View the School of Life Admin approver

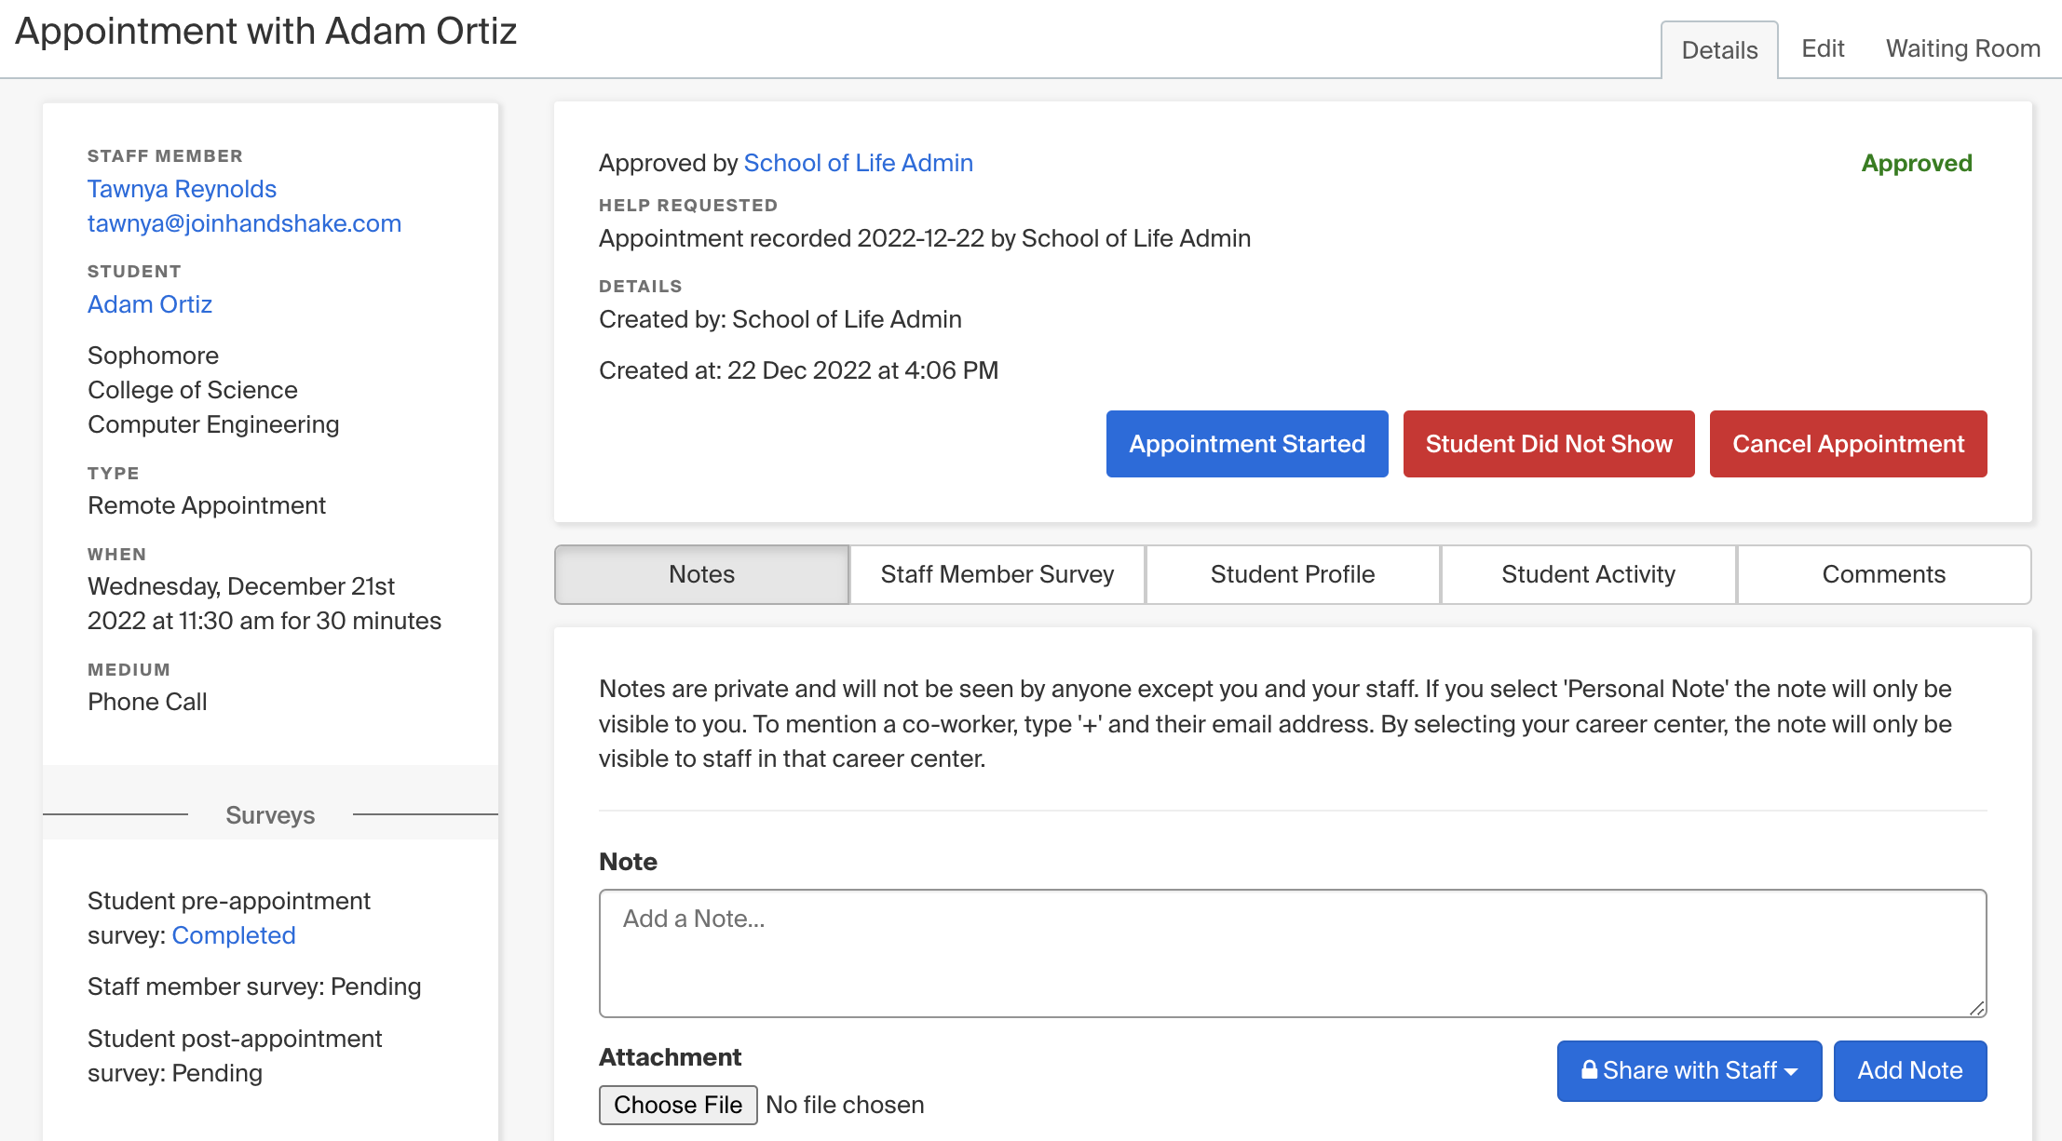coord(858,163)
